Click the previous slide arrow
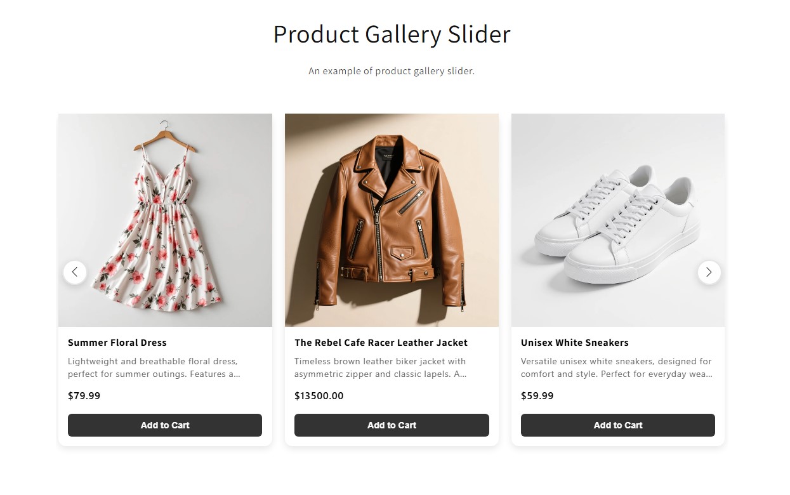The height and width of the screenshot is (495, 790). [x=75, y=272]
